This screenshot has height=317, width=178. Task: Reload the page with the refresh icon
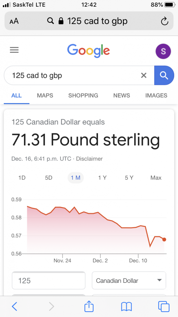pos(164,21)
